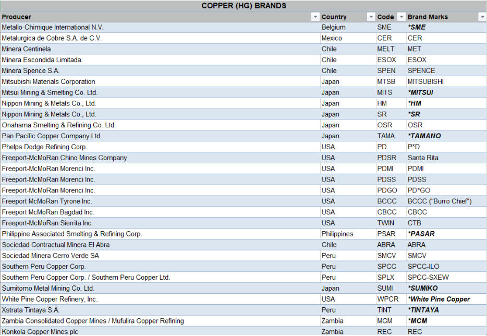The height and width of the screenshot is (336, 487).
Task: Select the MELT code cell
Action: coord(391,49)
